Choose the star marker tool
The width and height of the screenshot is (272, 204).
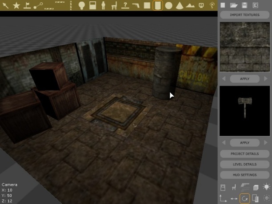click(16, 5)
